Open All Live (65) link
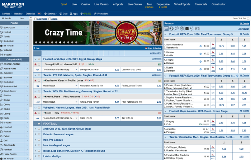Image resolution: width=251 pixels, height=160 pixels. pos(156,53)
